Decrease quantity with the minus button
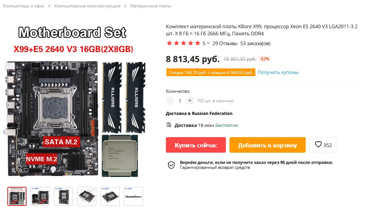The width and height of the screenshot is (365, 220). pyautogui.click(x=170, y=101)
